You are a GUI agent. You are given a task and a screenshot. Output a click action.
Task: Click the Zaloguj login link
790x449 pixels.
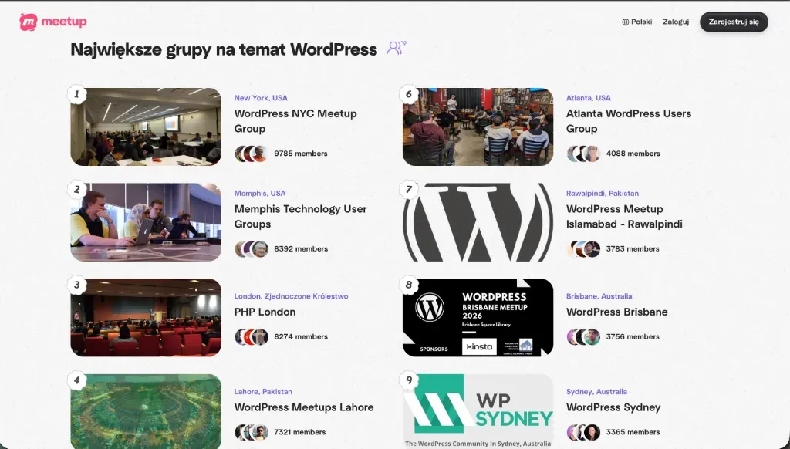pos(676,22)
